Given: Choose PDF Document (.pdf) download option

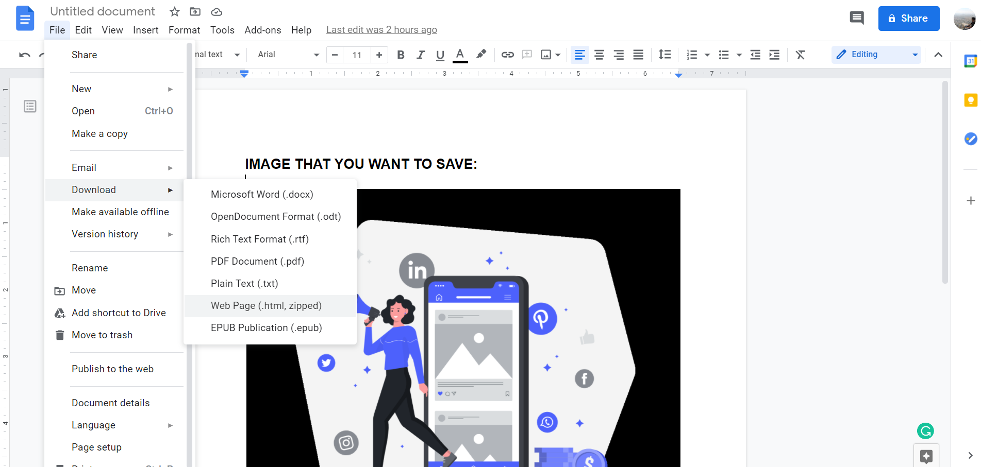Looking at the screenshot, I should [x=270, y=262].
